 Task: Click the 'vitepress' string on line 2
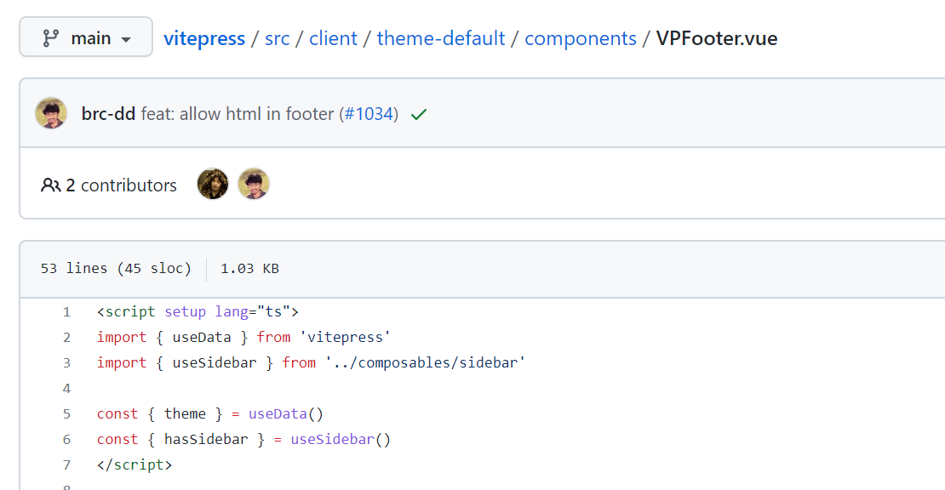tap(345, 337)
